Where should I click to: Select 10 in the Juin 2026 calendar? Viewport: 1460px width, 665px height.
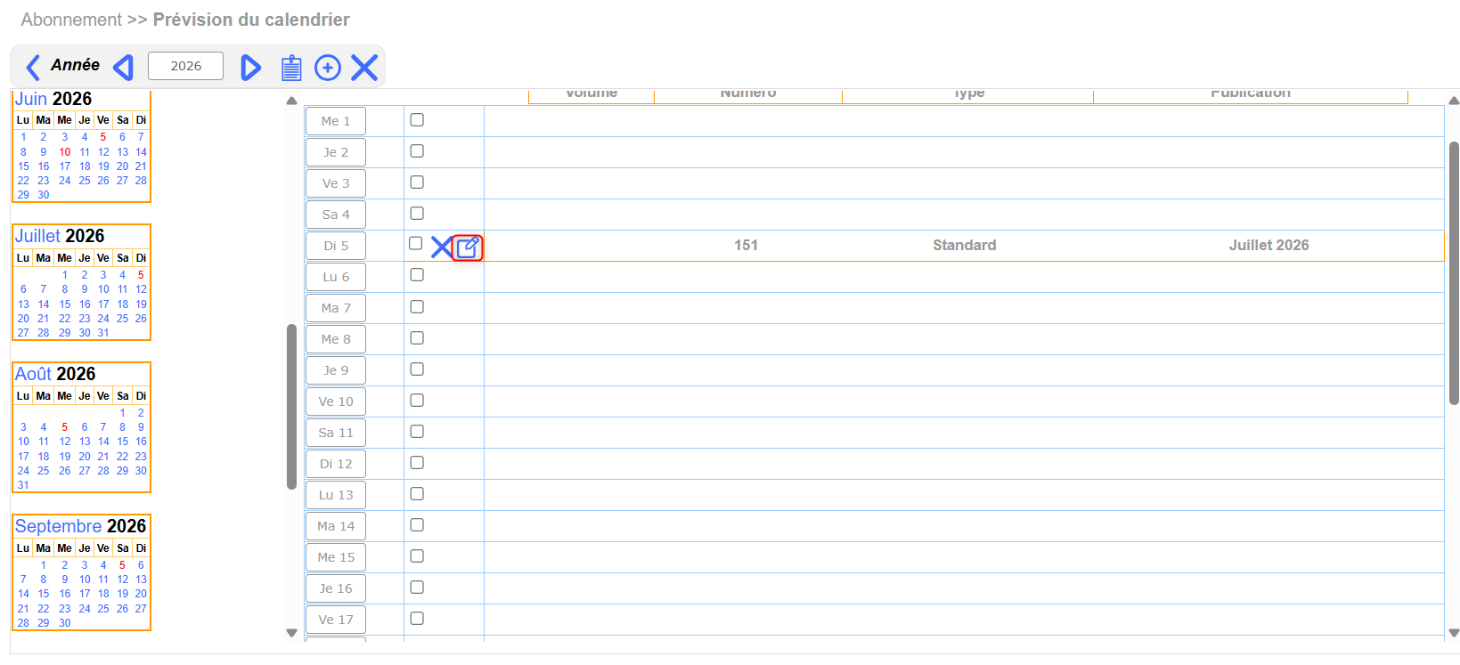65,152
